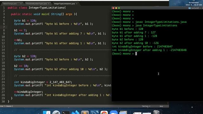Close the PrimitiveNumberTypes.java tab
This screenshot has height=114, width=203.
point(49,4)
